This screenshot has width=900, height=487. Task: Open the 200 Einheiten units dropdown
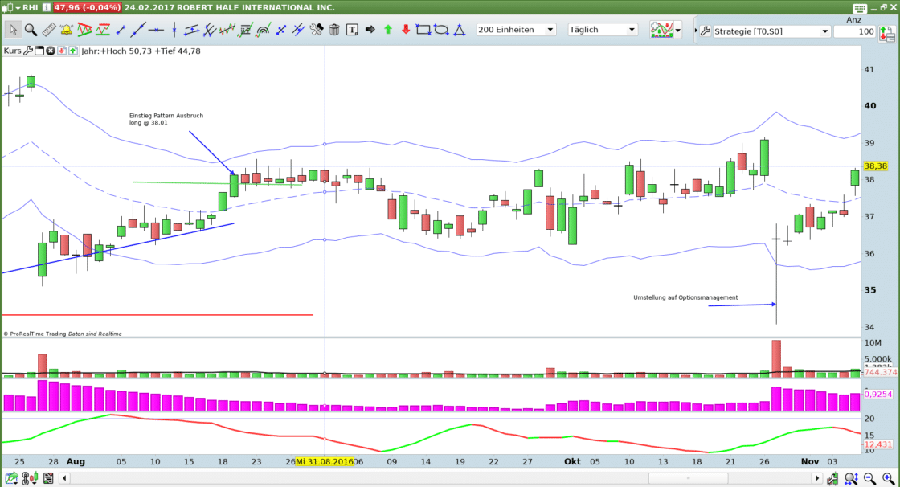tap(516, 30)
